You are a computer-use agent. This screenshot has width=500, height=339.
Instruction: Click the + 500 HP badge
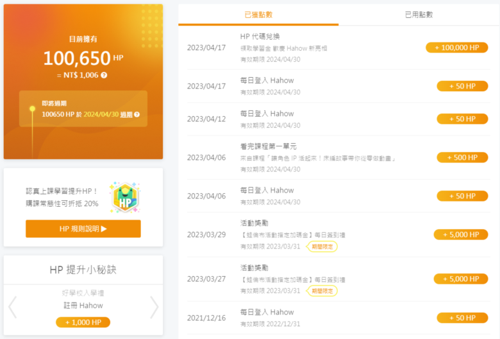point(462,157)
